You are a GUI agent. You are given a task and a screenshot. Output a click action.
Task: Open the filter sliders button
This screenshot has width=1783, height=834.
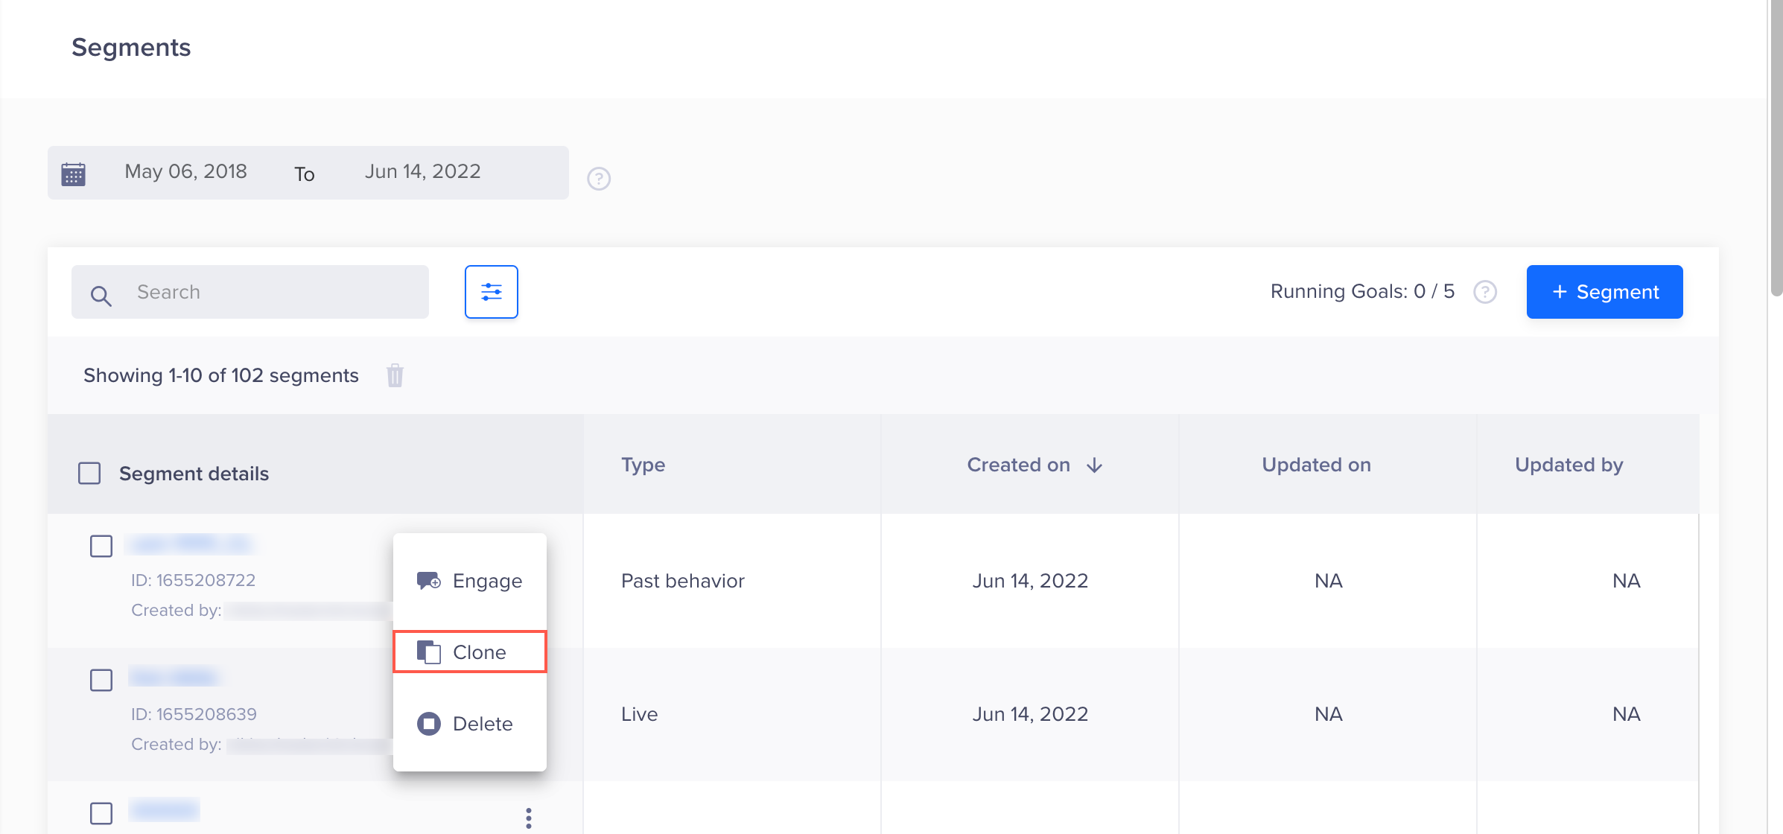click(x=492, y=292)
